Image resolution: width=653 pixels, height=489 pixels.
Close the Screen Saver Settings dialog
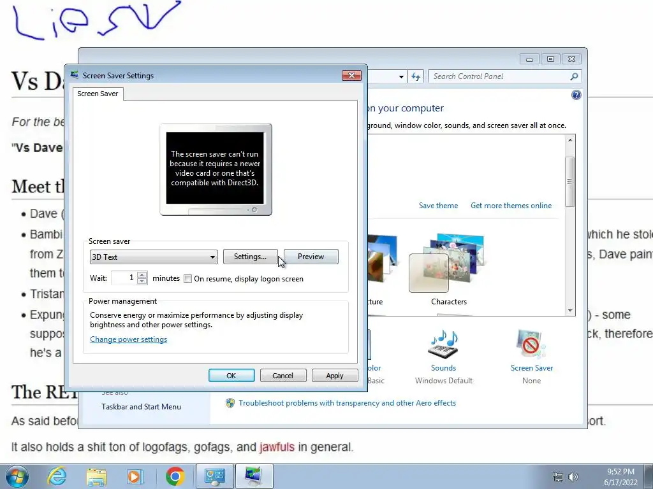pos(351,75)
